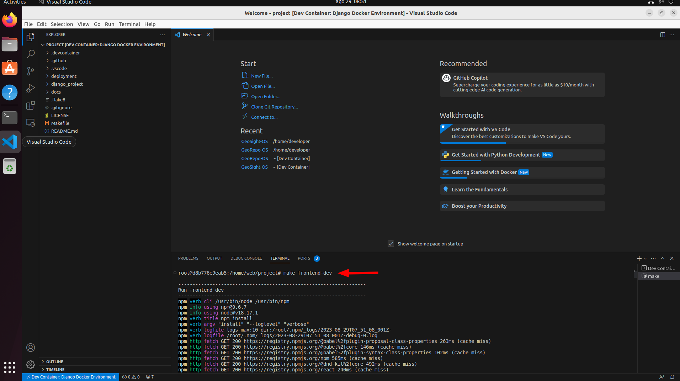Select the Dev Contai... terminal instance
Image resolution: width=680 pixels, height=381 pixels.
658,269
